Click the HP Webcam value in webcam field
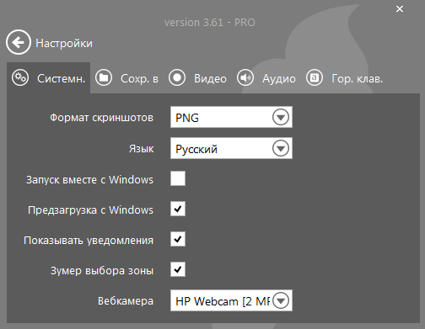Image resolution: width=425 pixels, height=329 pixels. pyautogui.click(x=223, y=301)
